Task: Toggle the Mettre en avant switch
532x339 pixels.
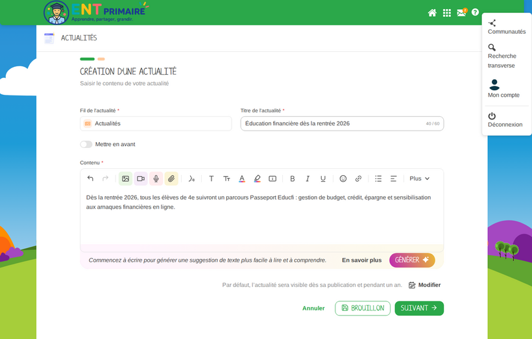Action: [86, 144]
